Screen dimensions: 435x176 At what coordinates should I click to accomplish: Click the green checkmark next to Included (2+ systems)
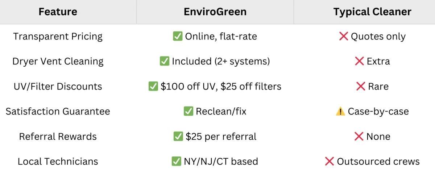point(165,61)
